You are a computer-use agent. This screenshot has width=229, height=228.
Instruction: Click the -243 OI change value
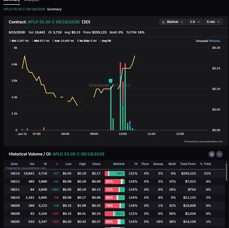point(55,214)
